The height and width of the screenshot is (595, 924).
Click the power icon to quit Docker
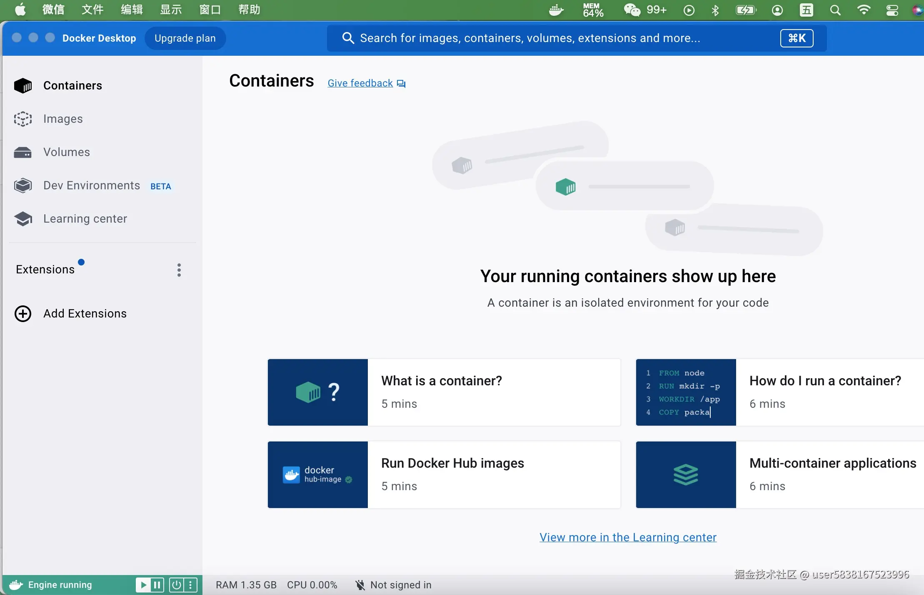[x=177, y=585]
